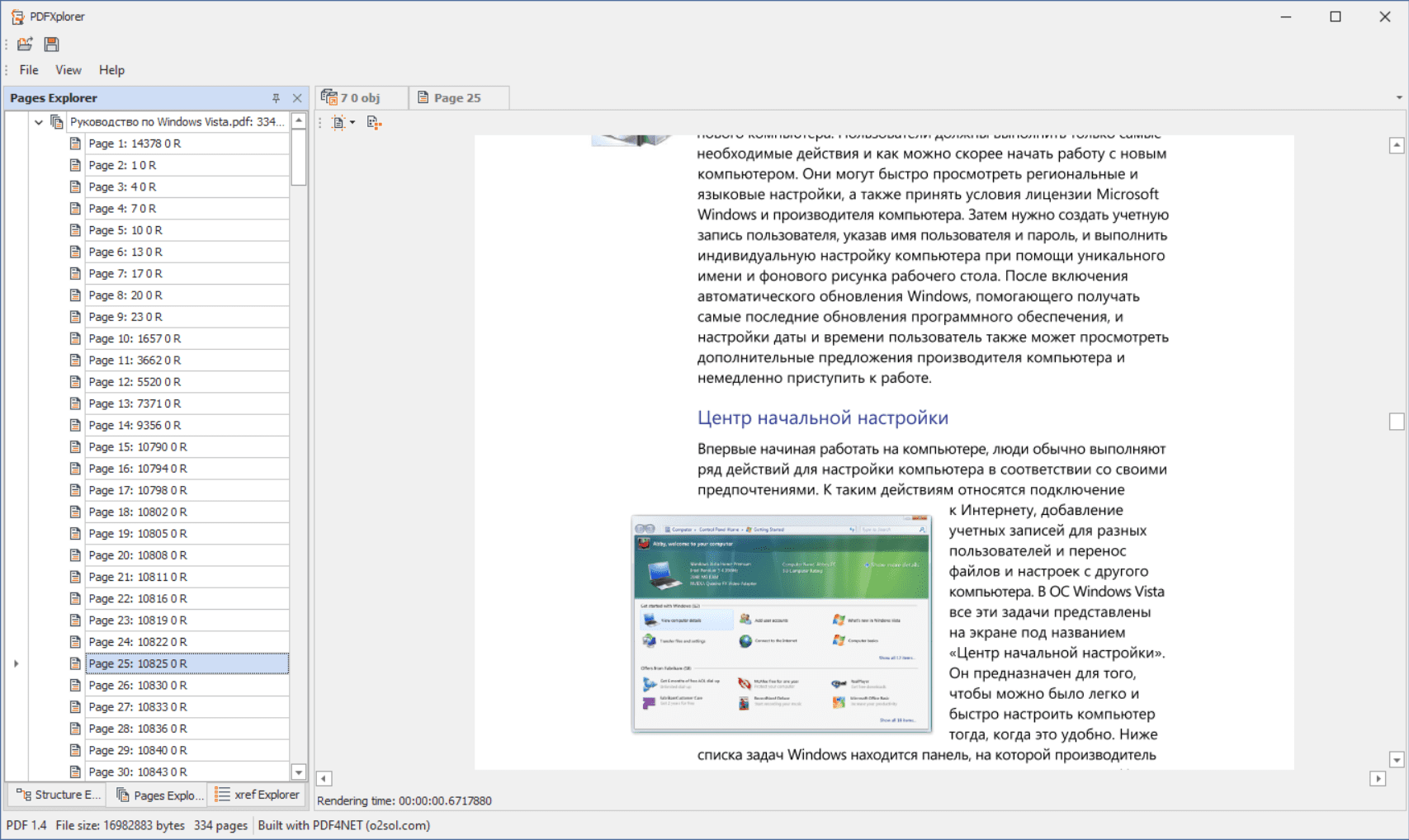Open the tab list dropdown arrow

(1399, 97)
